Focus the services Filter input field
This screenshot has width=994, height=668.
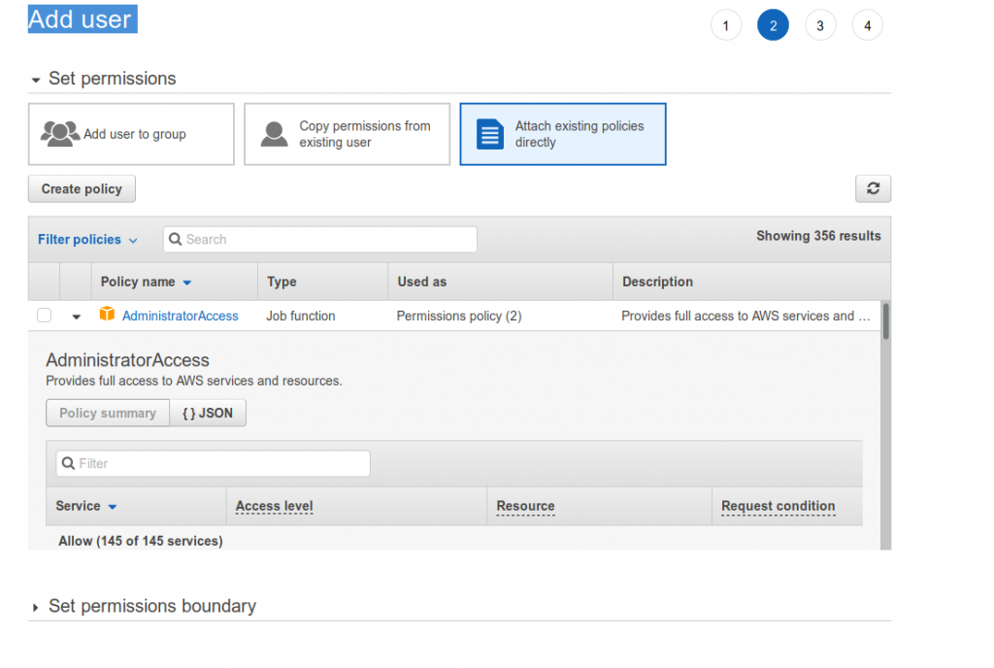(213, 463)
